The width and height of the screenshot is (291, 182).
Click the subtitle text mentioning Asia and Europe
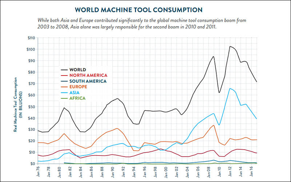click(x=142, y=24)
